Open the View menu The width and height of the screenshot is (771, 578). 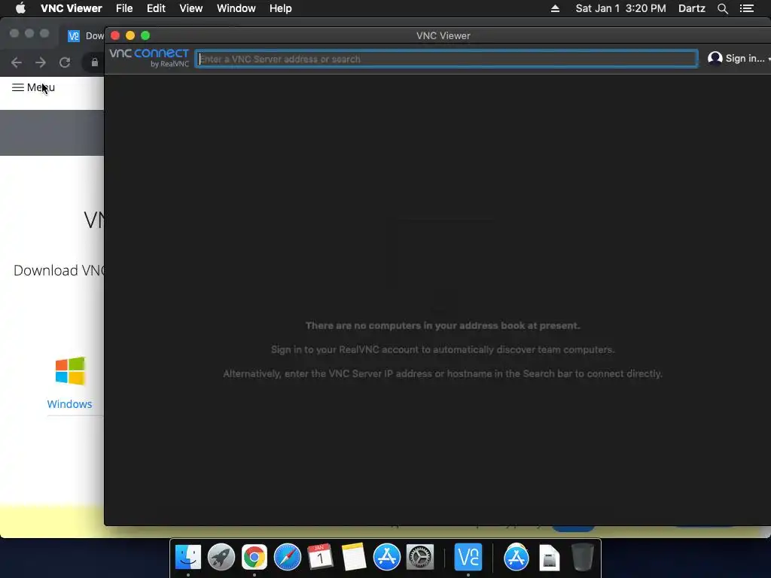click(x=190, y=8)
